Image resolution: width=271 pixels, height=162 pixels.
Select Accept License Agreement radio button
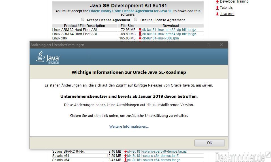(83, 19)
